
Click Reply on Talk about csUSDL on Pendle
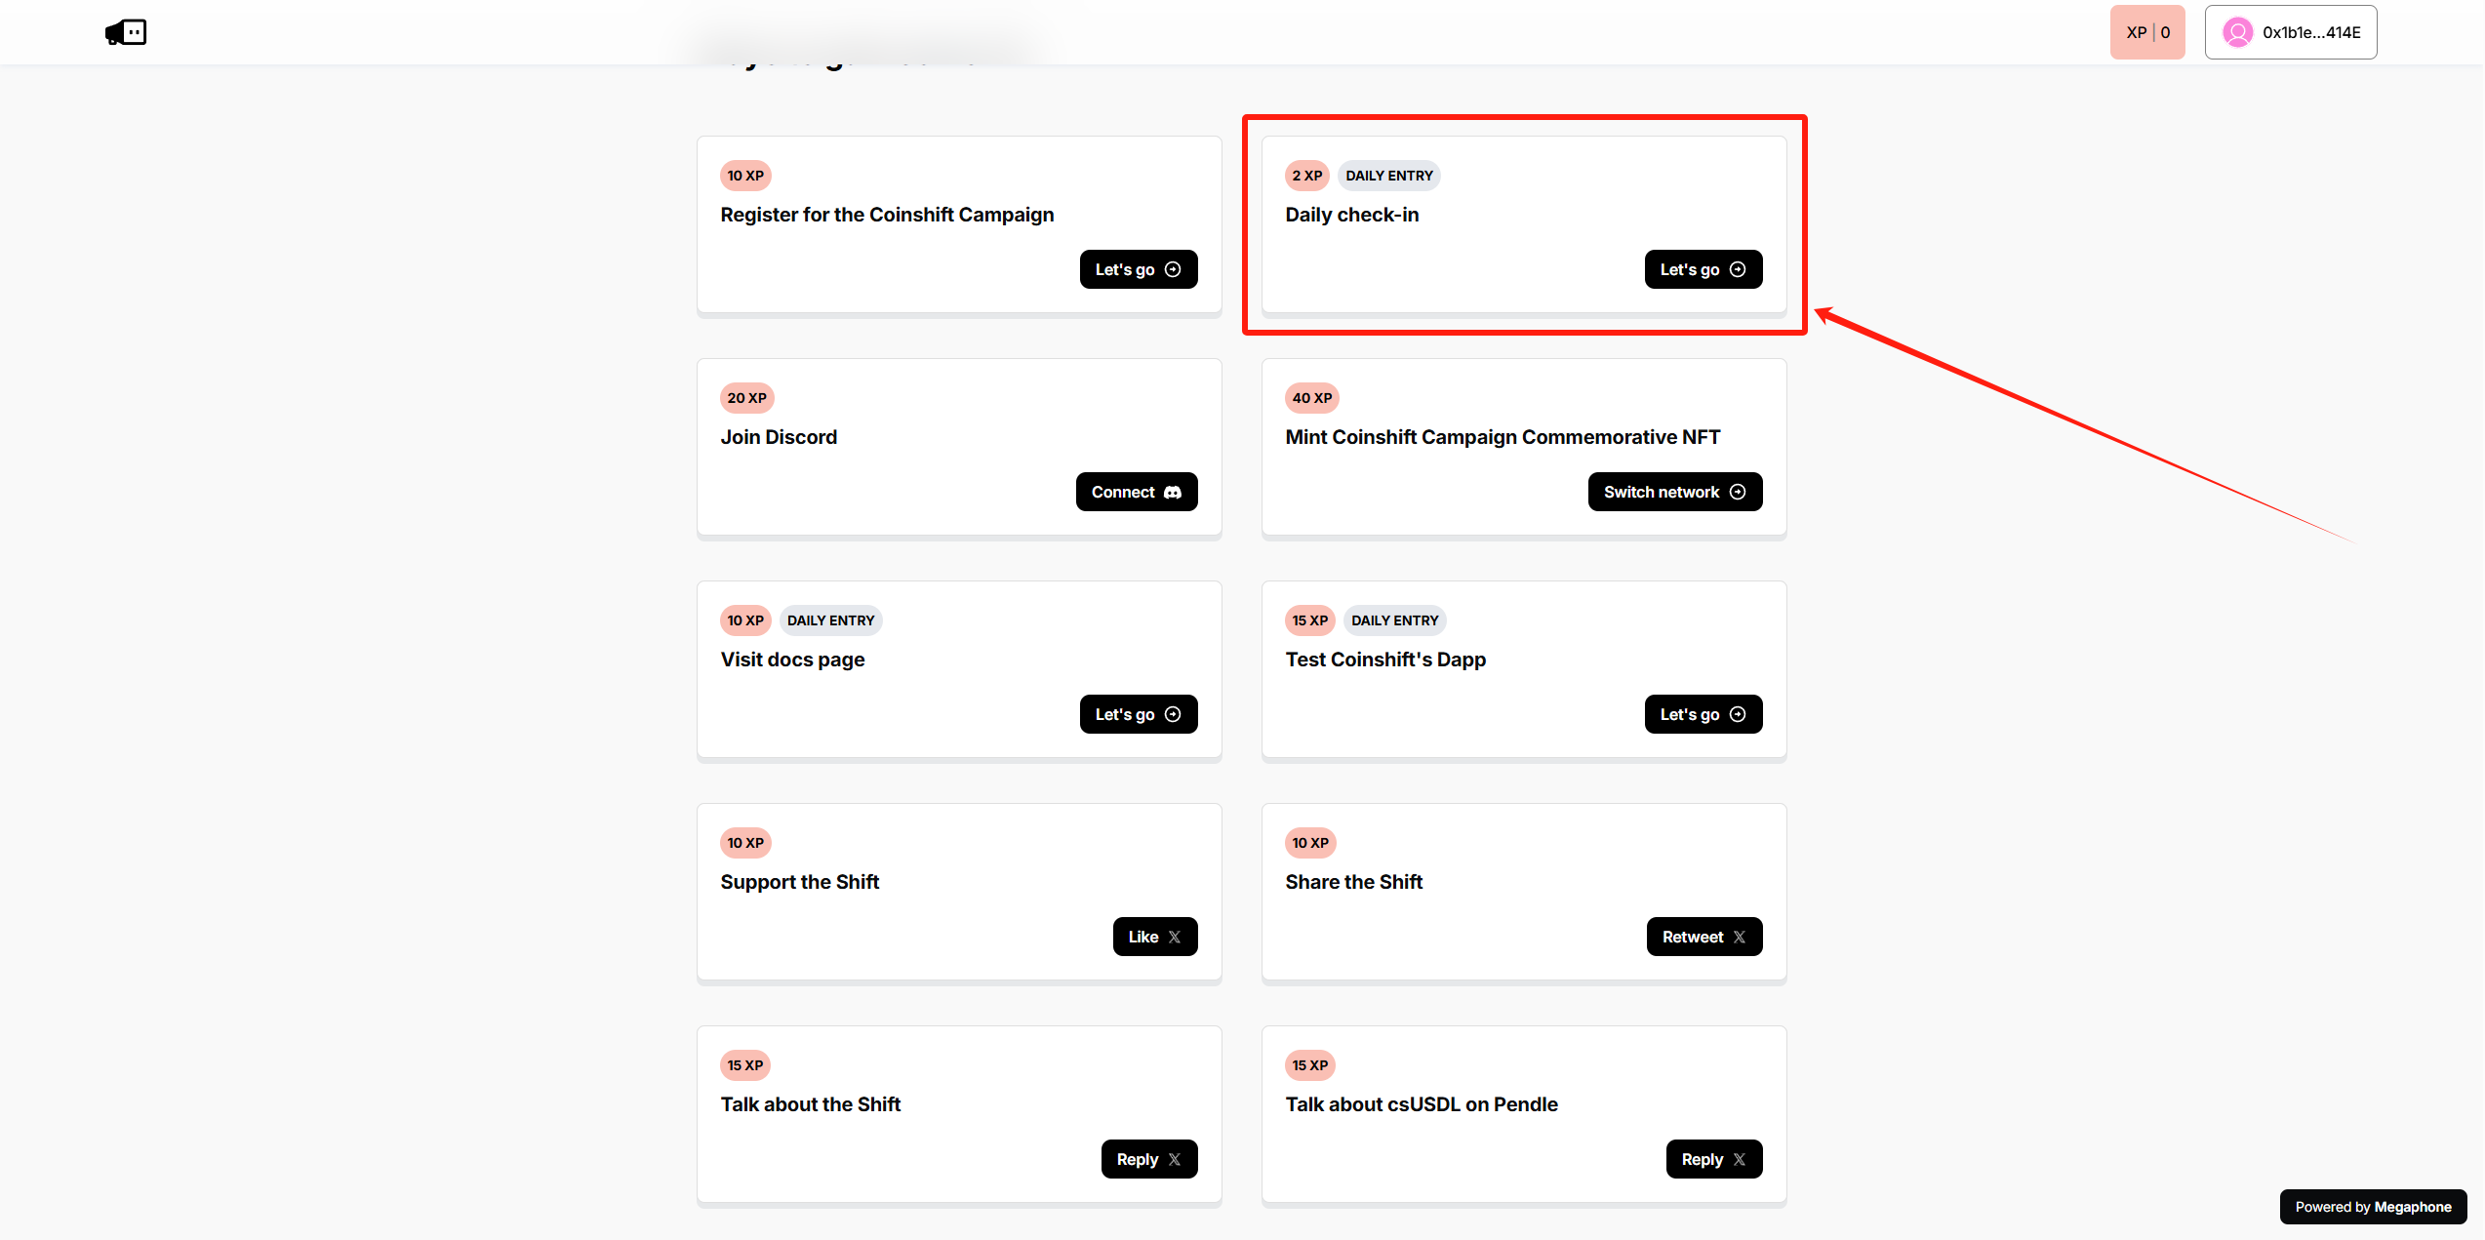point(1714,1159)
